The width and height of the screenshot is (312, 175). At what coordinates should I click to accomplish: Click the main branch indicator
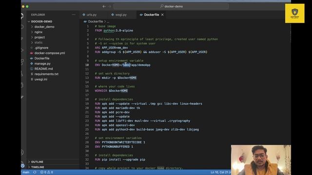pyautogui.click(x=26, y=172)
